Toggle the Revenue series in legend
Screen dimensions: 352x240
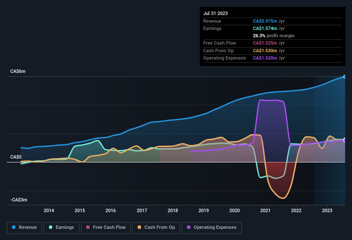(25, 228)
